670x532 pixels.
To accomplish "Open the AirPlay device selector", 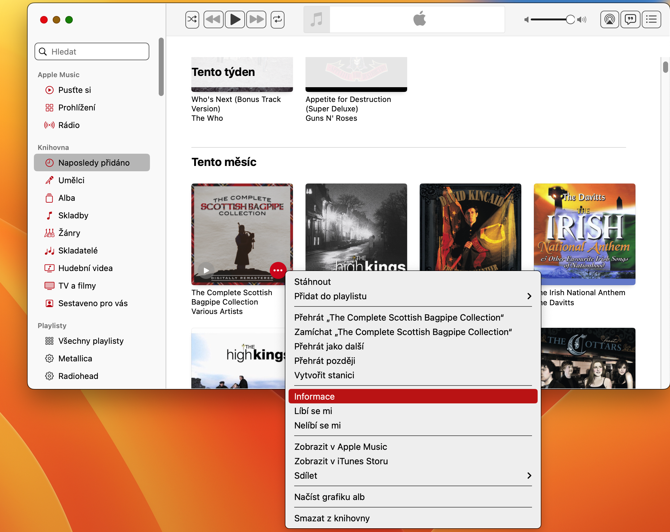I will point(609,19).
